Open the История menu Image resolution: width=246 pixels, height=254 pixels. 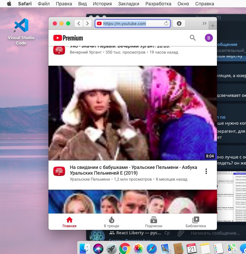tap(102, 4)
